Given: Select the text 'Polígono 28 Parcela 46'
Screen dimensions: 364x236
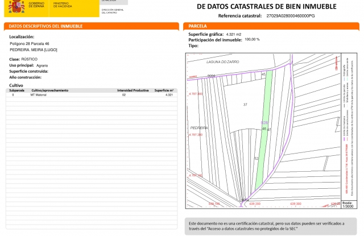Looking at the screenshot, I should click(x=30, y=44).
